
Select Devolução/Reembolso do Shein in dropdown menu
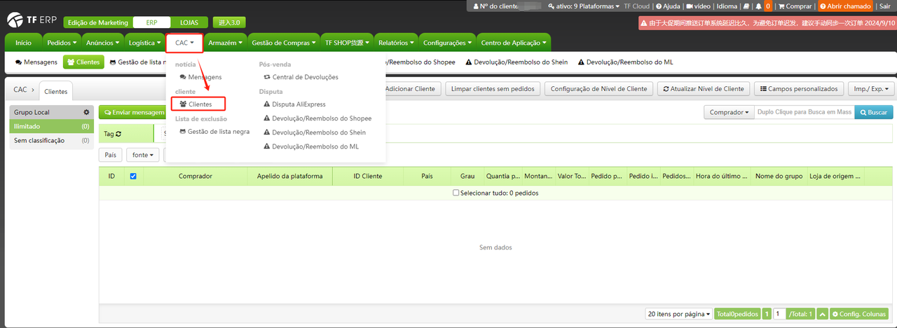pos(314,132)
